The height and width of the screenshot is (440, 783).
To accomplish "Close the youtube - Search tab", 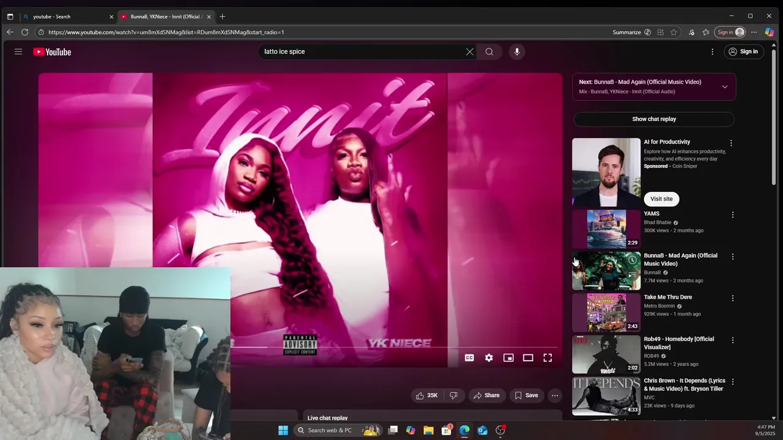I will [111, 16].
